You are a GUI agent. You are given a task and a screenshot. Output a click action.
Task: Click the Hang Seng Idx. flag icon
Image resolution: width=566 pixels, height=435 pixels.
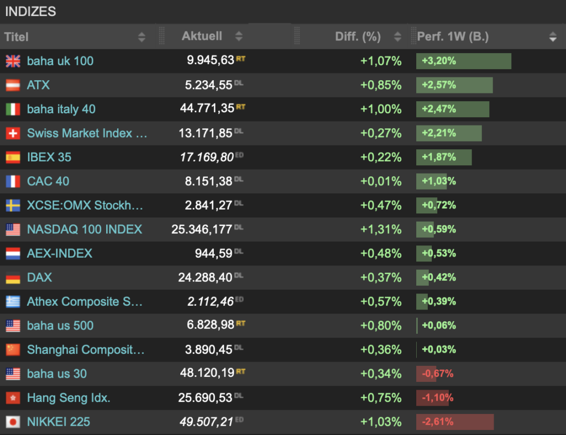(13, 398)
